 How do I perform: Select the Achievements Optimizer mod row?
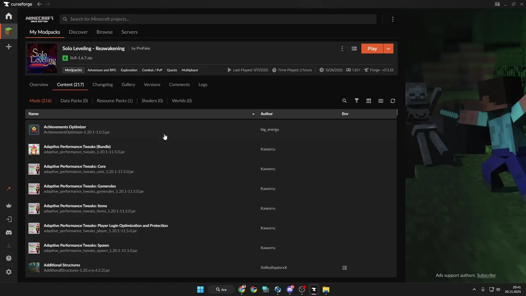(211, 129)
